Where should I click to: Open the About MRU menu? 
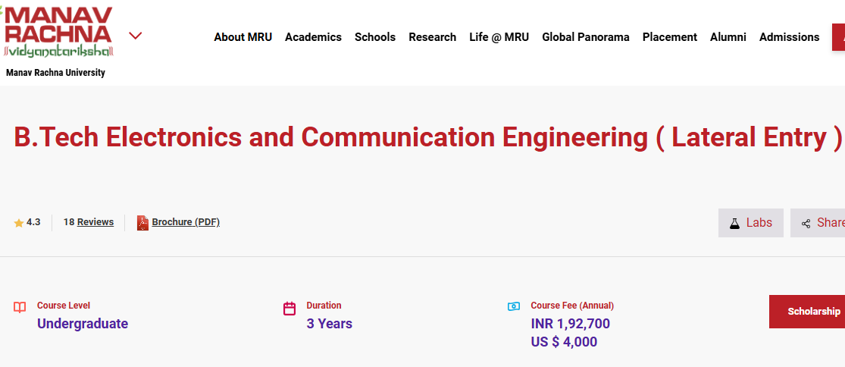click(x=243, y=37)
